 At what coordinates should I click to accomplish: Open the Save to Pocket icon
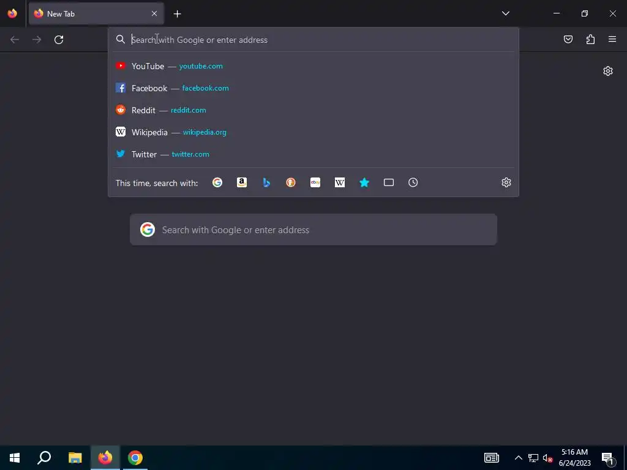568,39
